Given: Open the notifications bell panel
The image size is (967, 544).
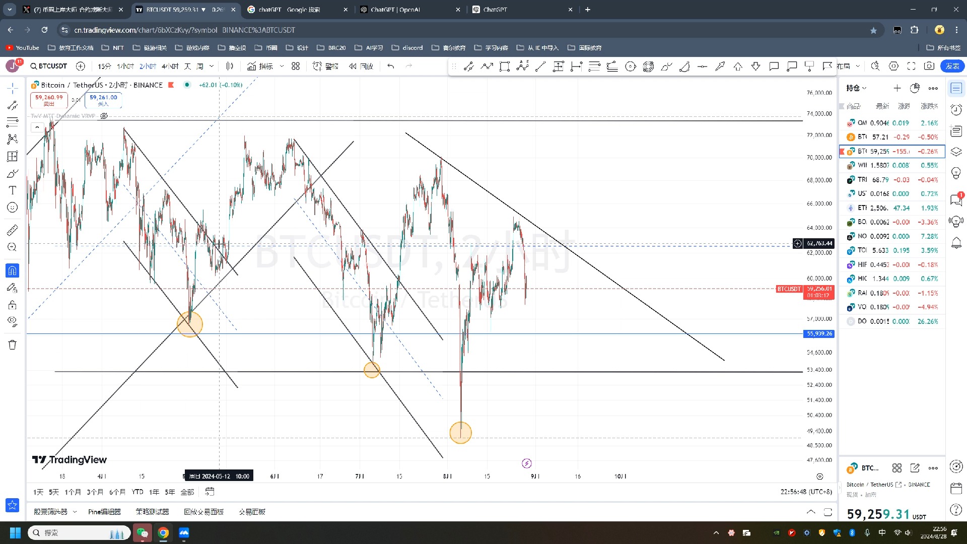Looking at the screenshot, I should click(x=956, y=243).
